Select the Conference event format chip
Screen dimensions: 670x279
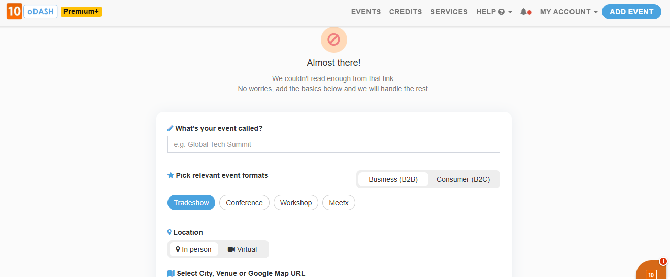click(244, 203)
